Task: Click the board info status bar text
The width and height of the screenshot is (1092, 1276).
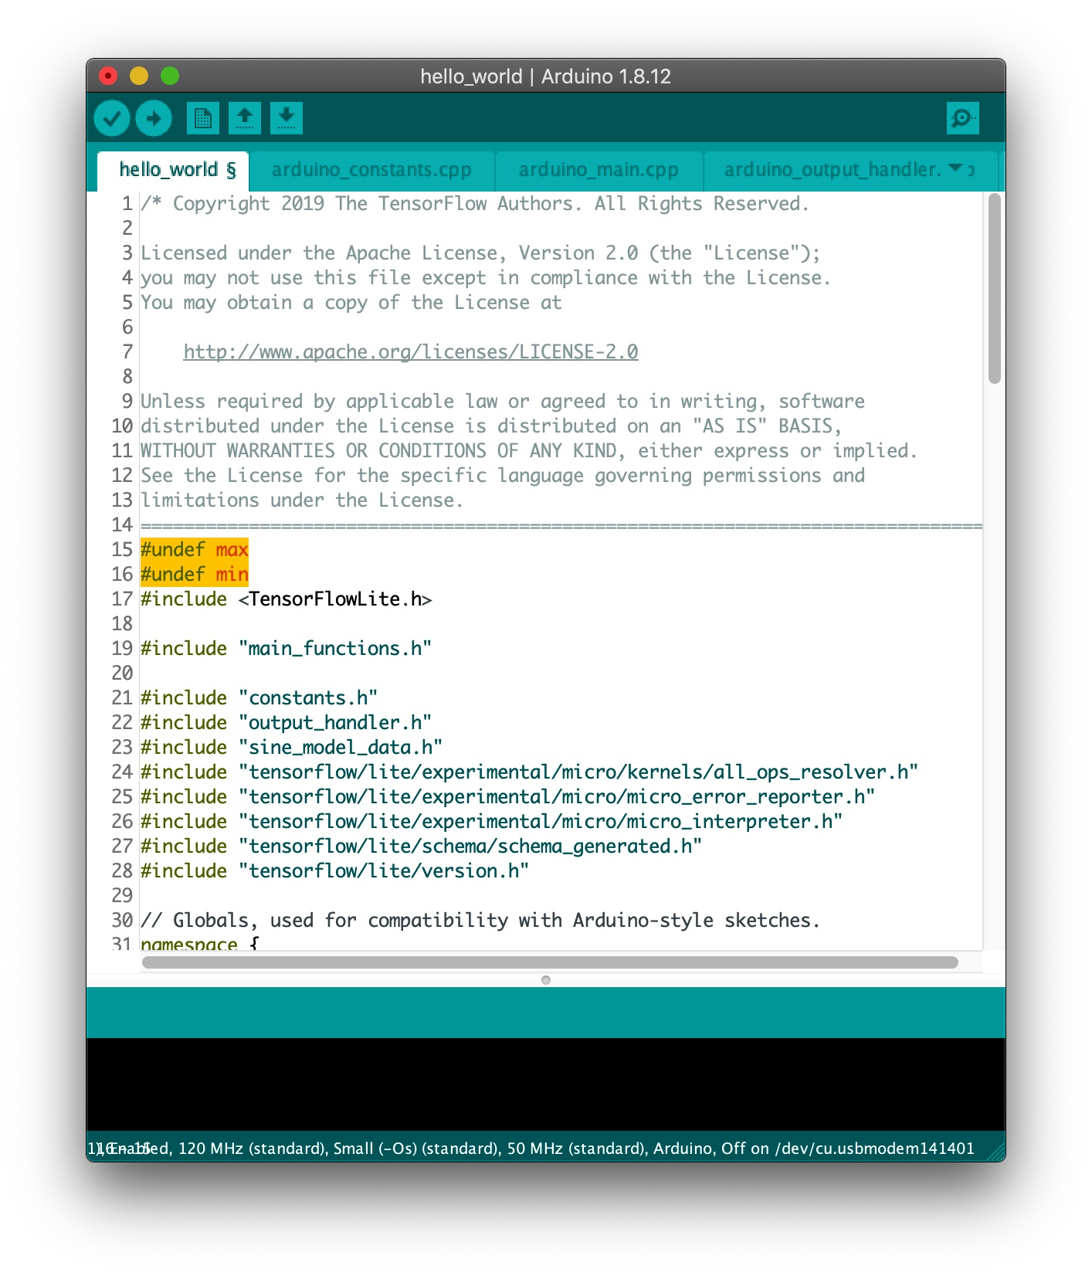Action: 531,1149
